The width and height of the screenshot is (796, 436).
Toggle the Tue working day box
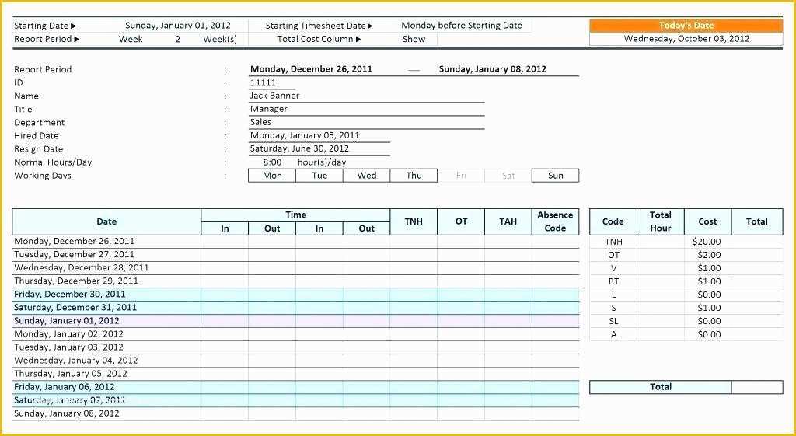point(319,176)
